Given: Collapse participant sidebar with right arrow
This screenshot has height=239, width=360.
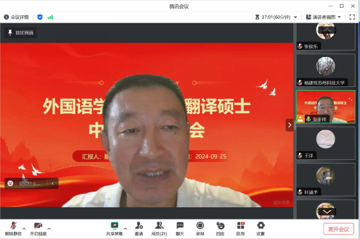Looking at the screenshot, I should [x=290, y=125].
